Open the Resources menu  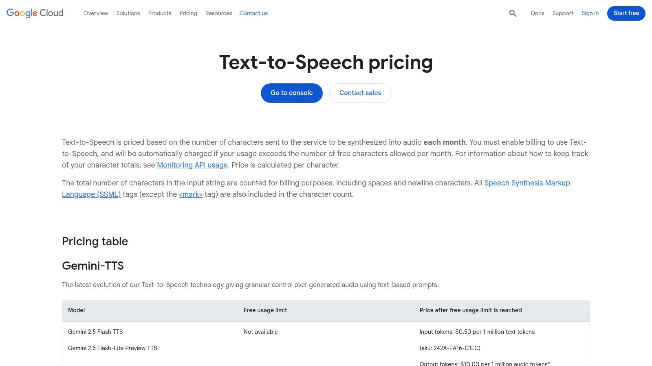(218, 13)
